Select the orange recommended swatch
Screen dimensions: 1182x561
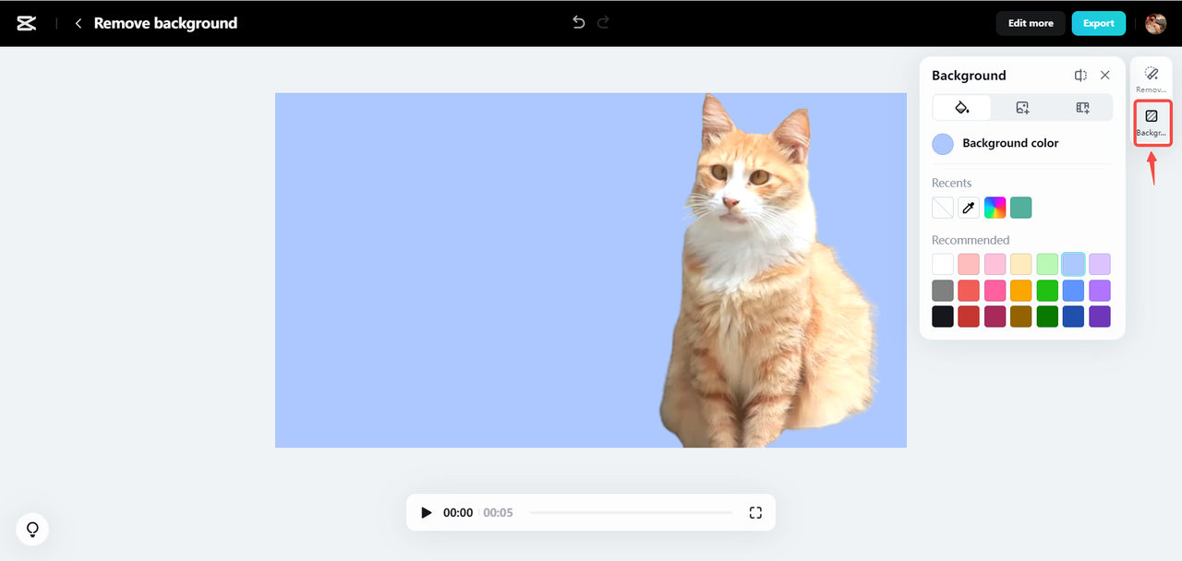(x=1021, y=291)
